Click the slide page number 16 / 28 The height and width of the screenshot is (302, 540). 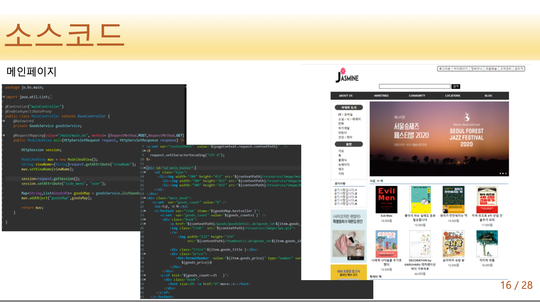pos(516,285)
